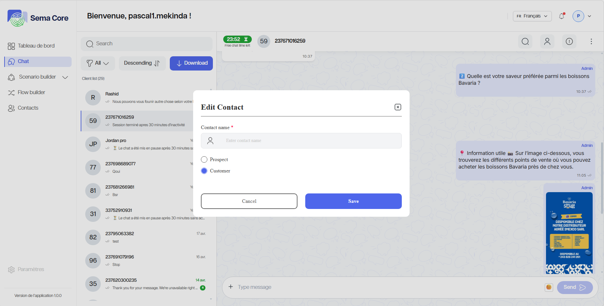This screenshot has height=306, width=604.
Task: Go to Tableau de bord
Action: point(36,46)
